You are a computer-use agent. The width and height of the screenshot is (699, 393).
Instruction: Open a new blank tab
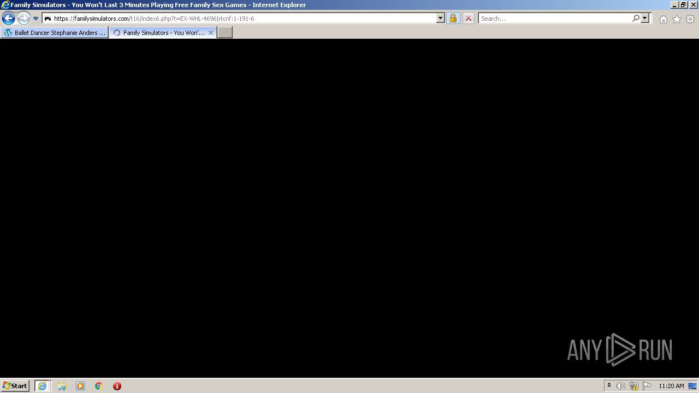225,33
